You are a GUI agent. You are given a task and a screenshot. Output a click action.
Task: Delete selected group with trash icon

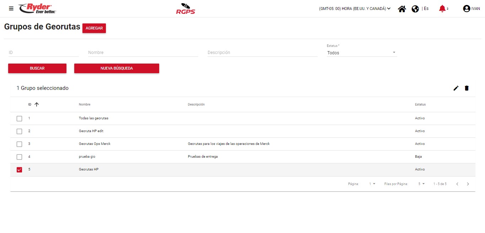coord(467,88)
